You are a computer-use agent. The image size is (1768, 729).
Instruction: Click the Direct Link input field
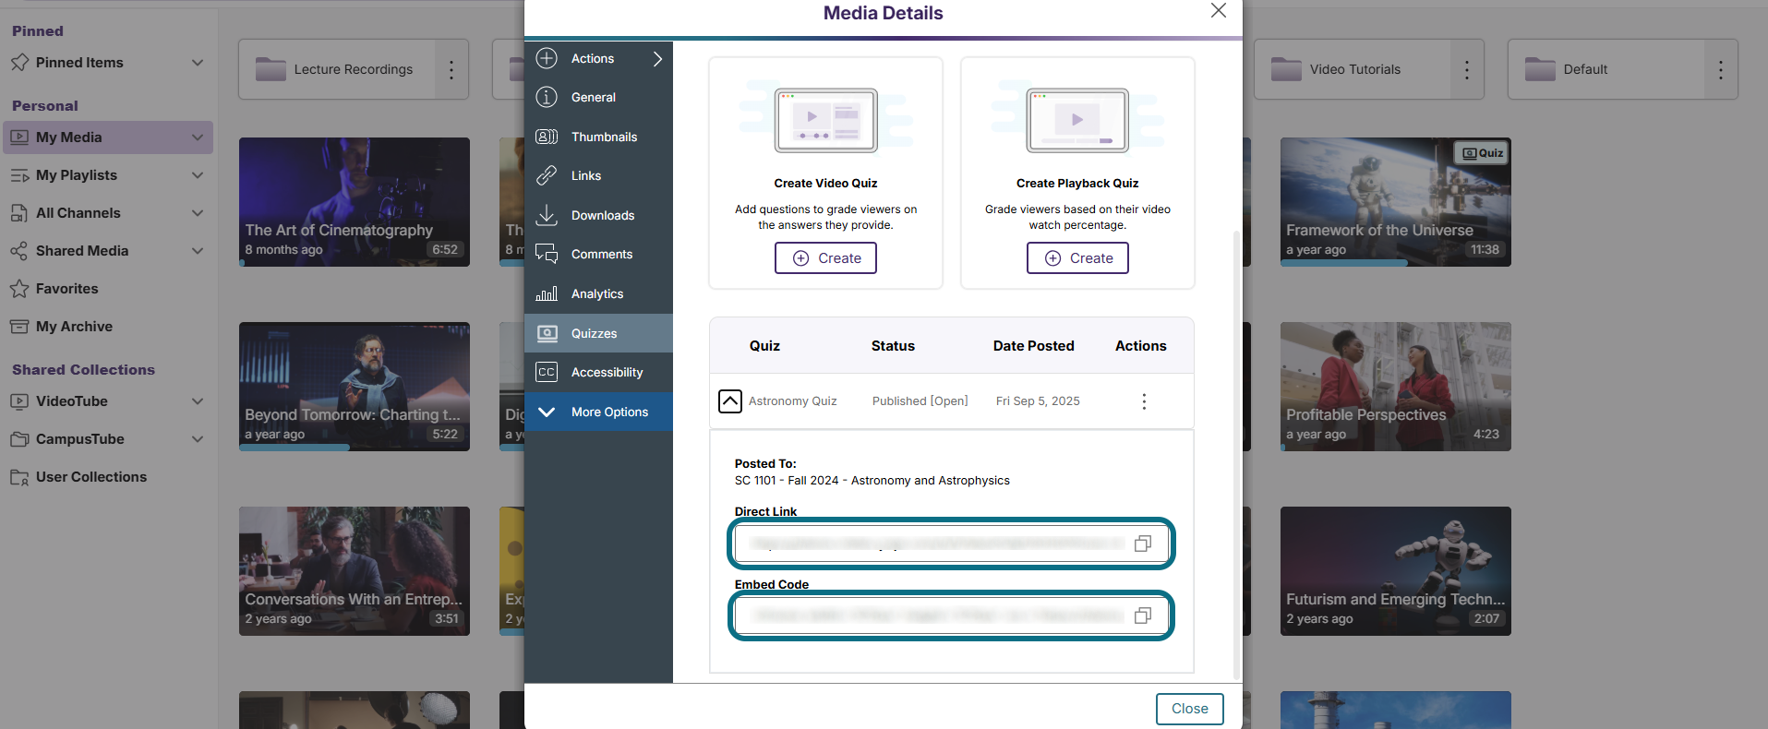[951, 544]
